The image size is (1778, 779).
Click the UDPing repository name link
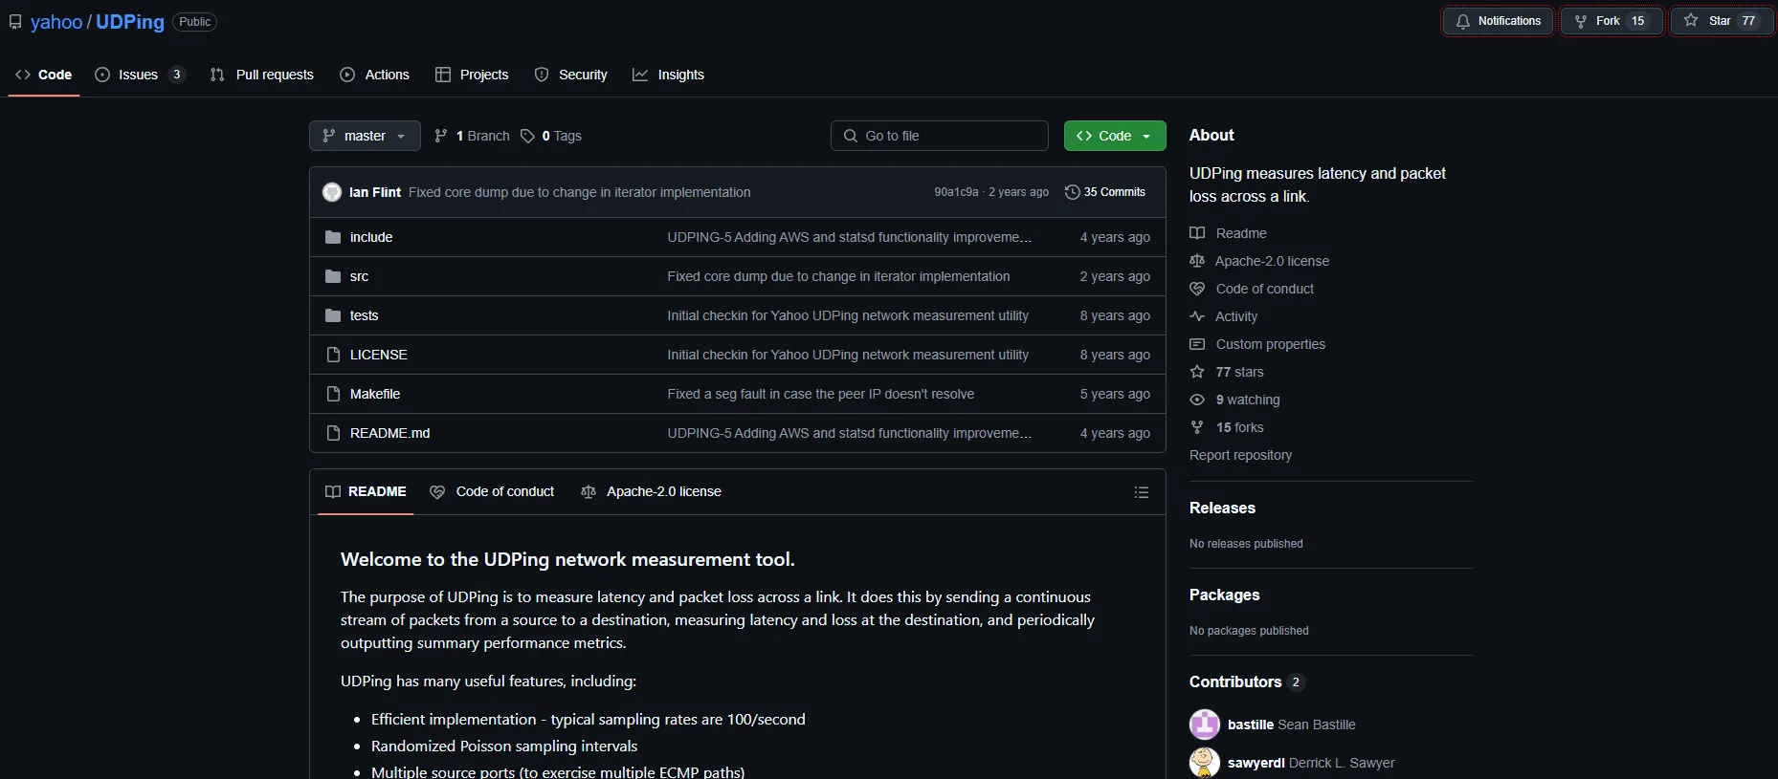pyautogui.click(x=130, y=22)
